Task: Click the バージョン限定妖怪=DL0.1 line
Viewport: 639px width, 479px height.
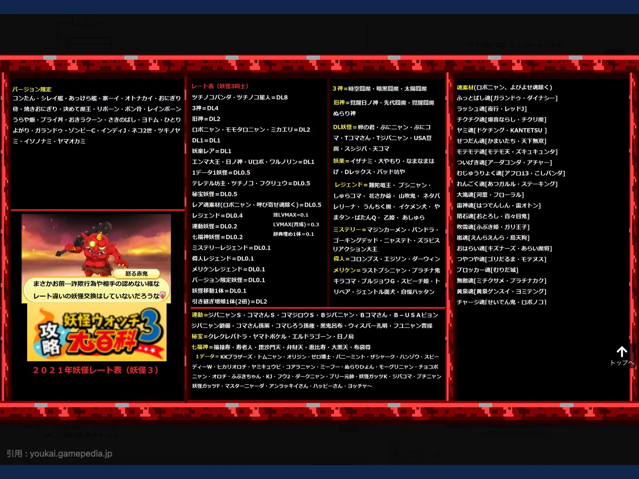Action: click(228, 280)
